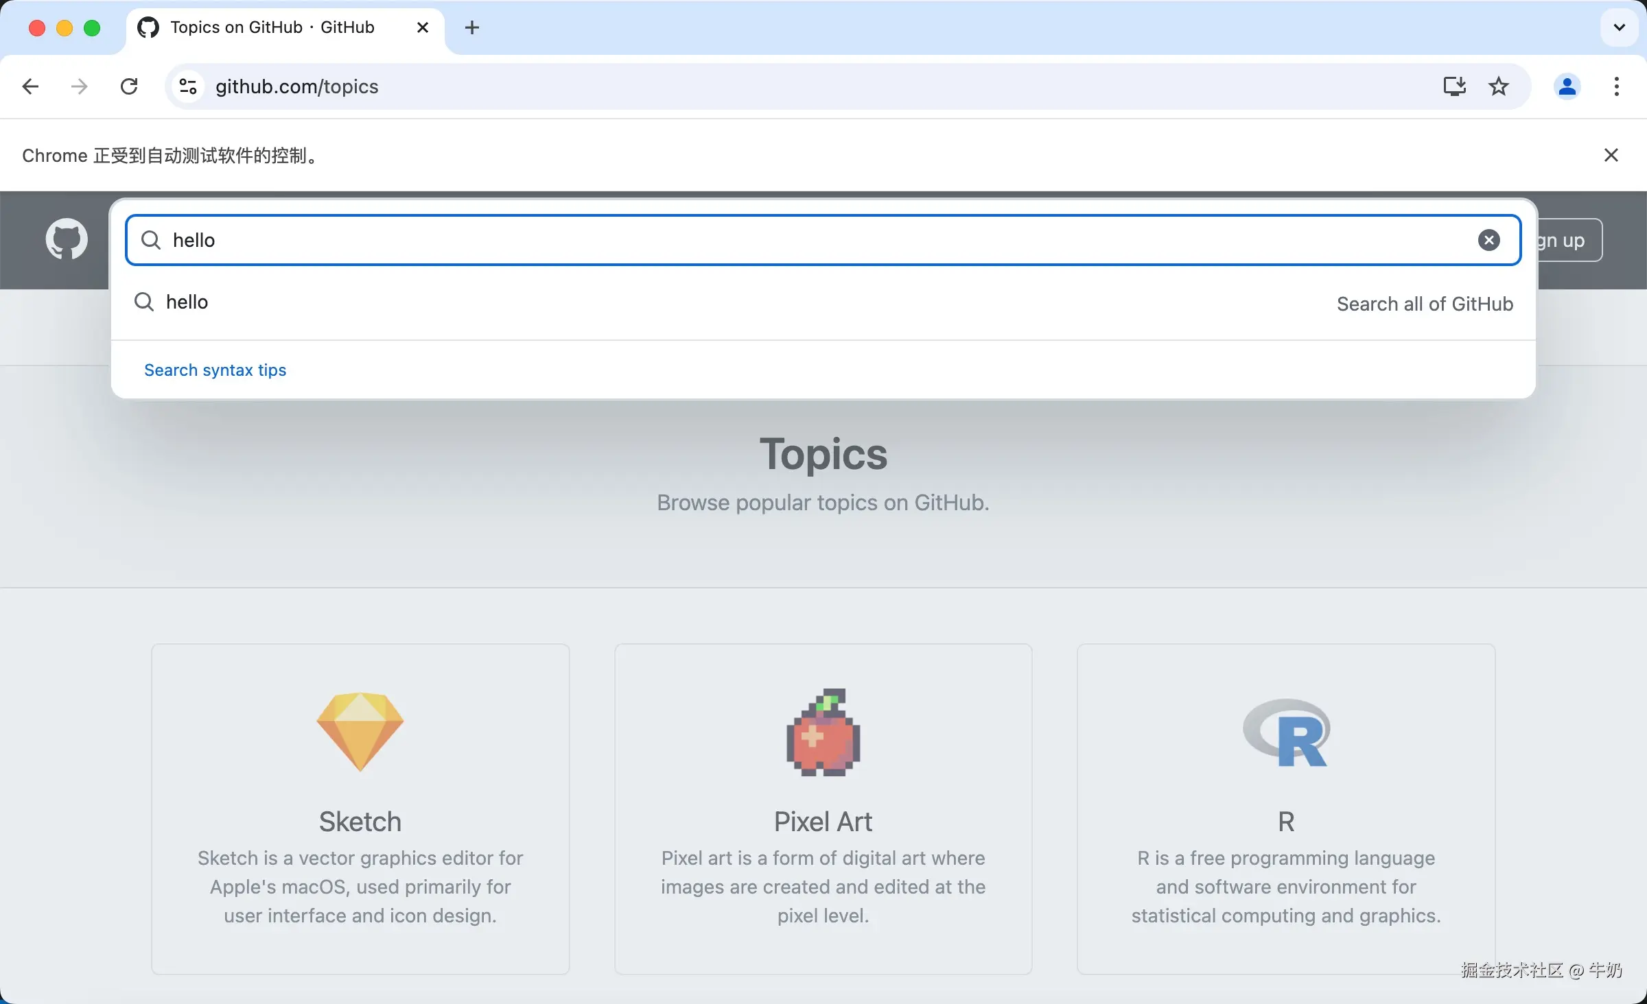Select the Topics on GitHub tab
Viewport: 1647px width, 1004px height.
(x=272, y=27)
